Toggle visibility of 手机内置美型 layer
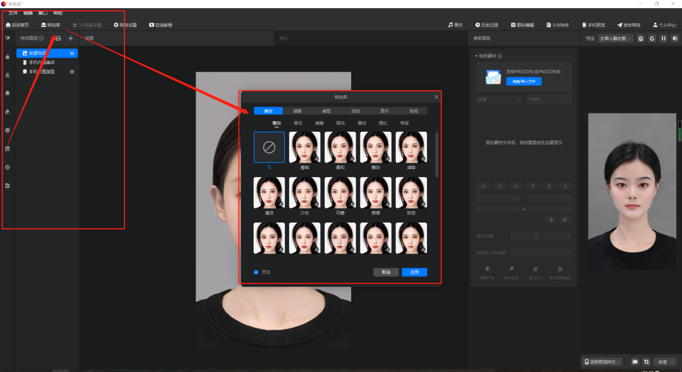 (x=72, y=72)
